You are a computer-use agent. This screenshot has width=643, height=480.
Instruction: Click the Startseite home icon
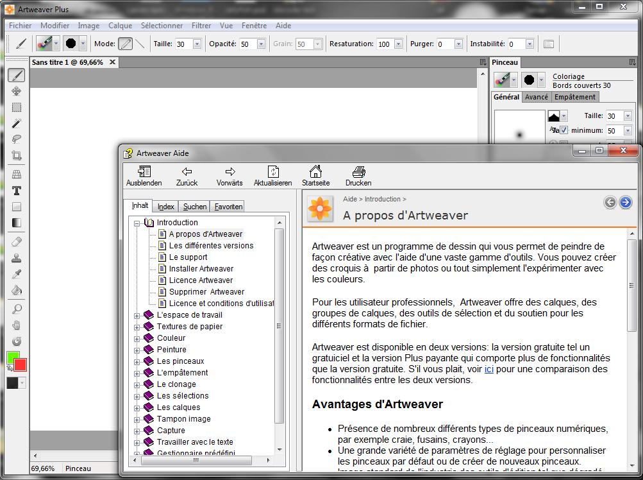click(315, 172)
